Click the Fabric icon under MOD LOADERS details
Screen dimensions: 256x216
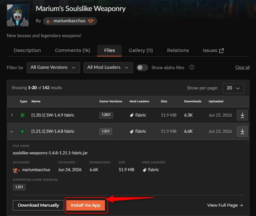145,170
